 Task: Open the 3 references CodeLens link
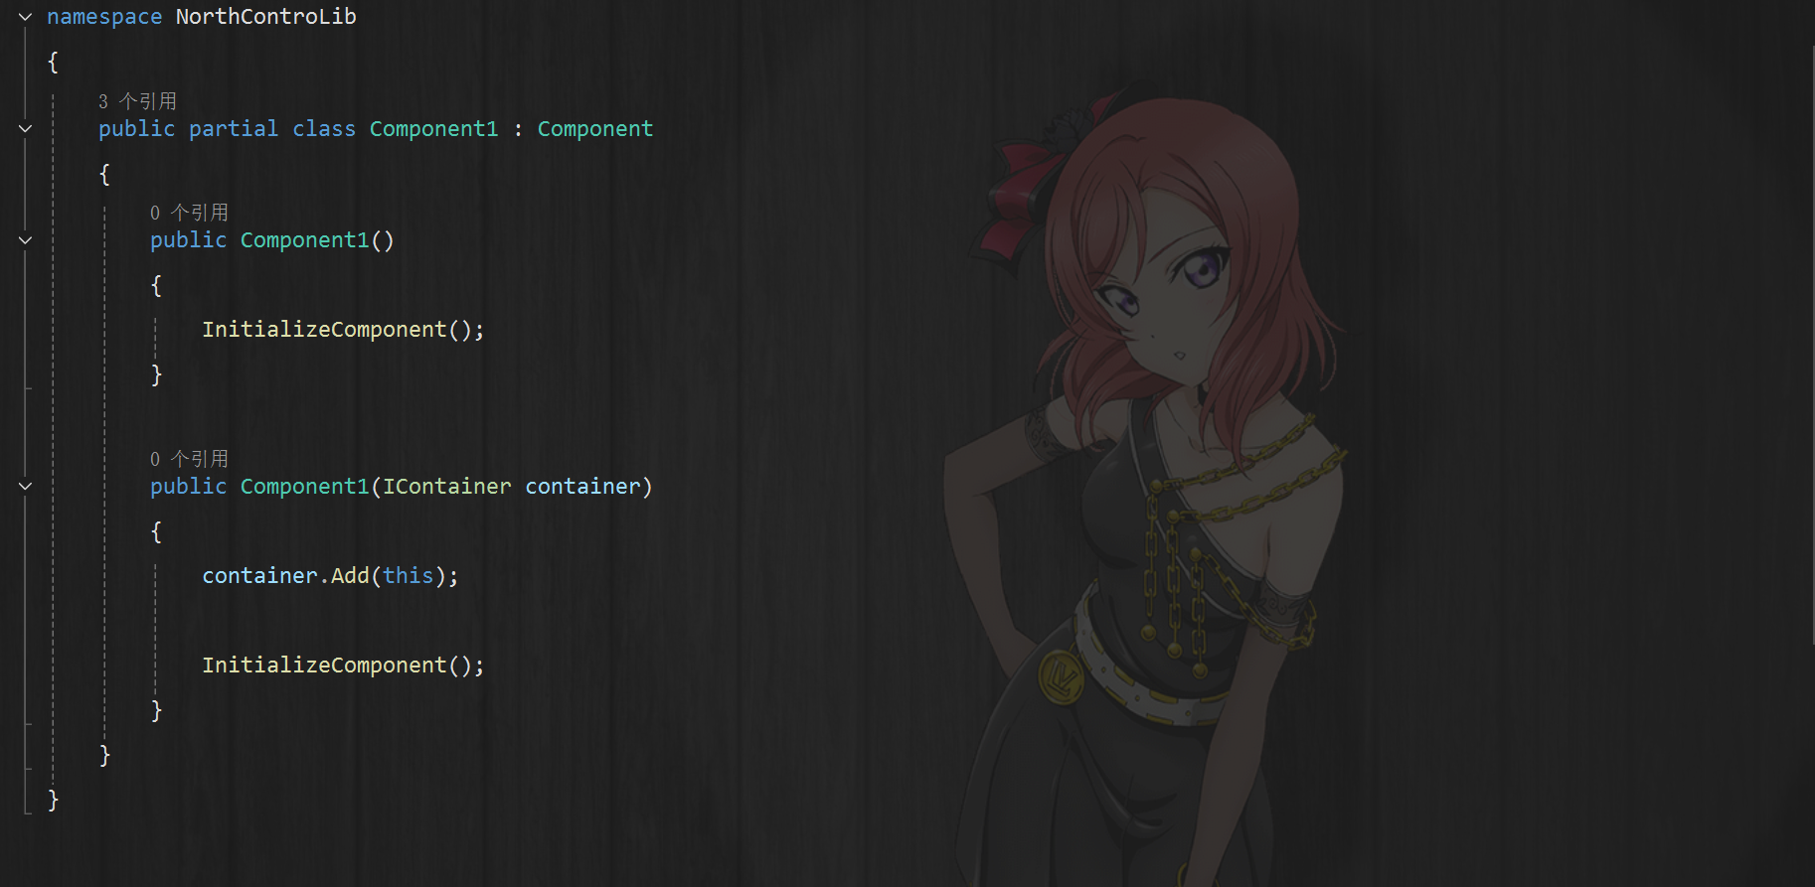tap(137, 101)
